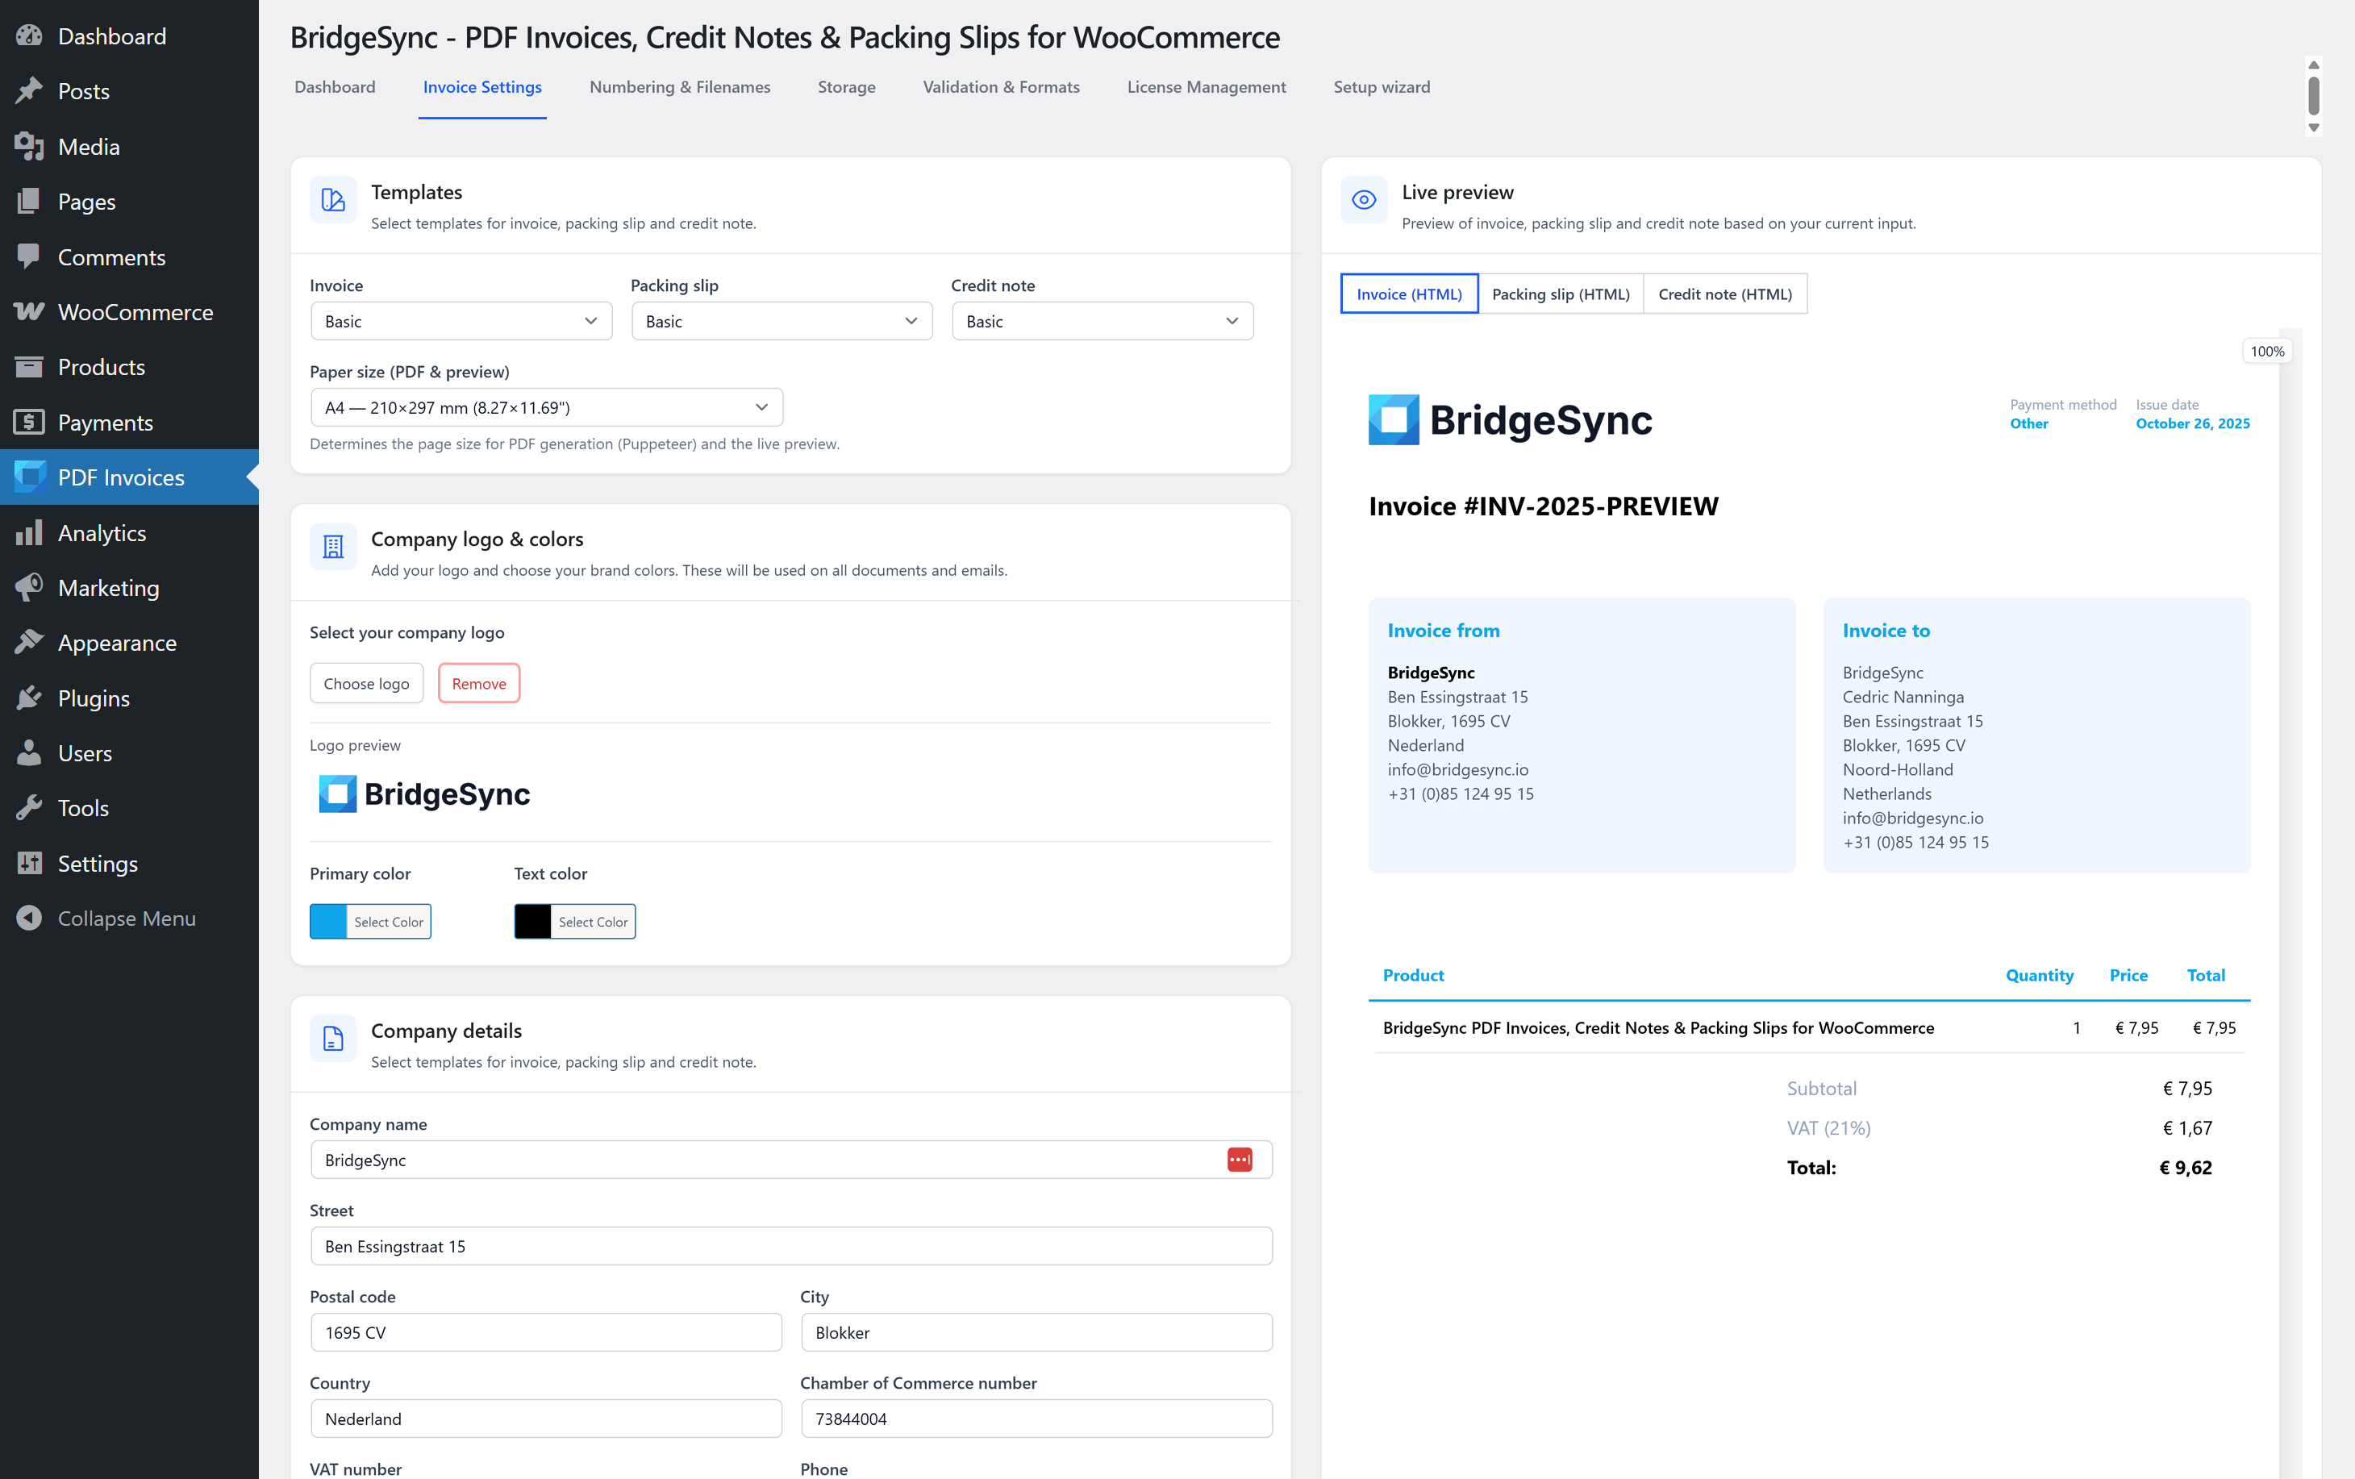Select the Credit note (HTML) preview tab
2355x1479 pixels.
1724,294
